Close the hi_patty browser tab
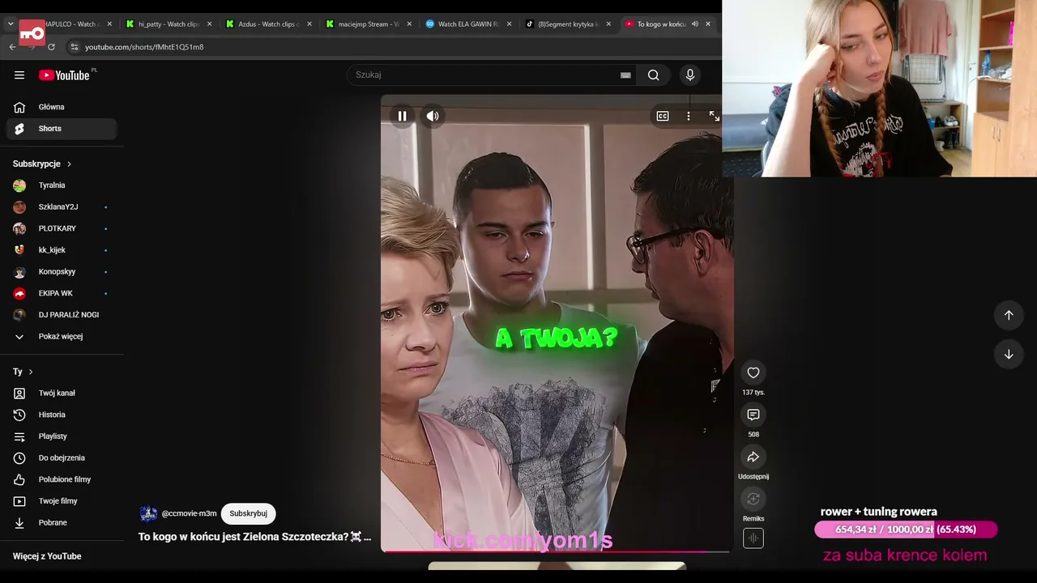The image size is (1037, 583). (x=209, y=24)
